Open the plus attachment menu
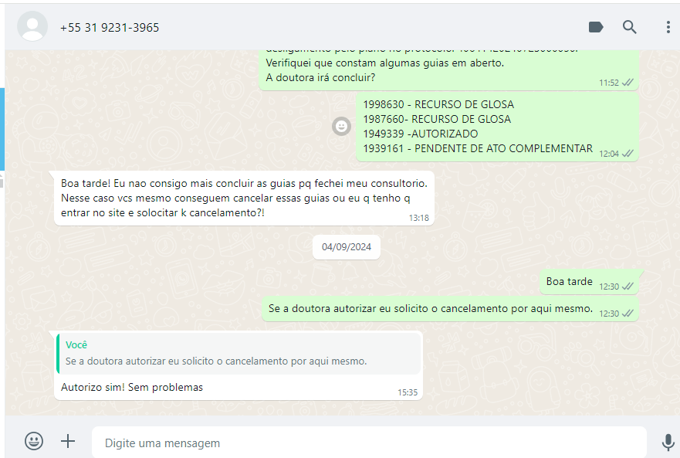This screenshot has height=458, width=680. click(68, 442)
